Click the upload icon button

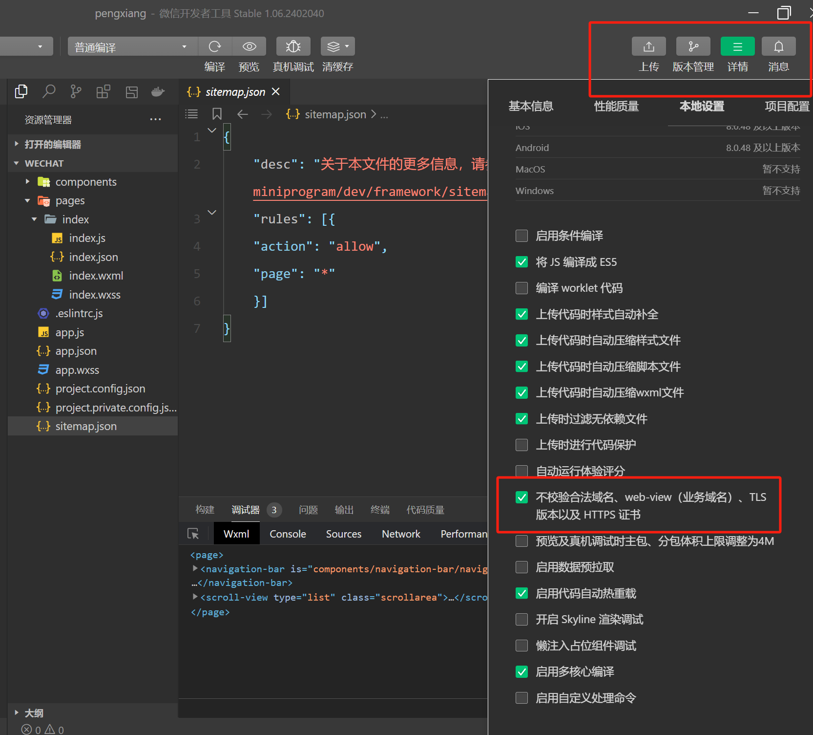point(648,46)
